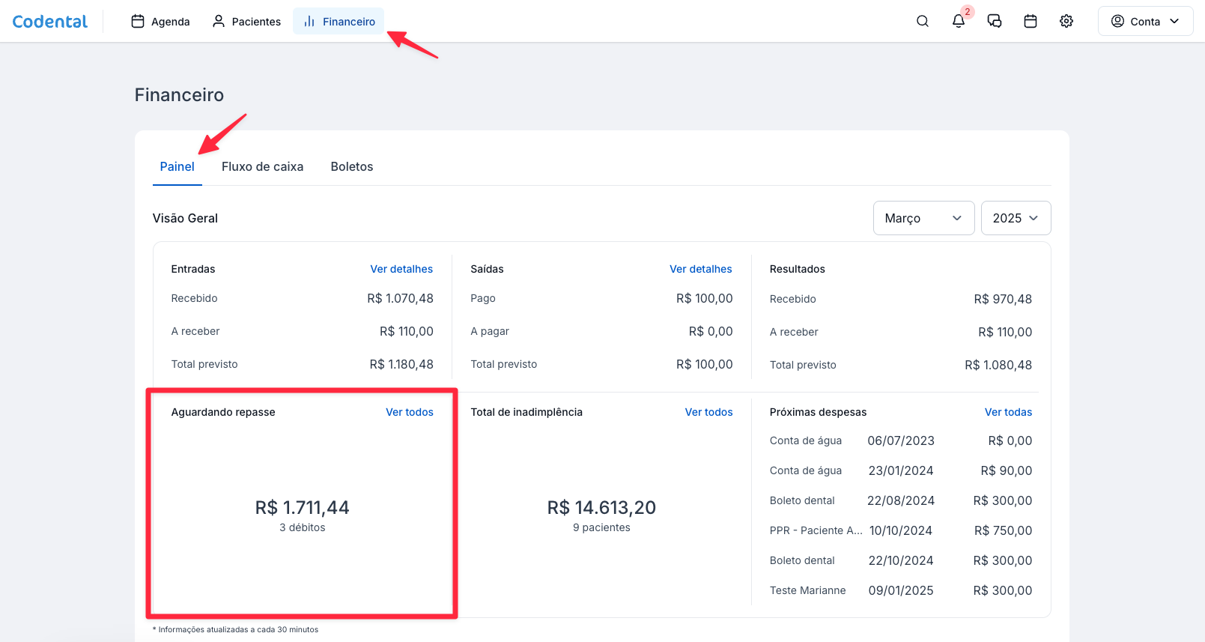Expand the Conta account dropdown

(x=1144, y=22)
